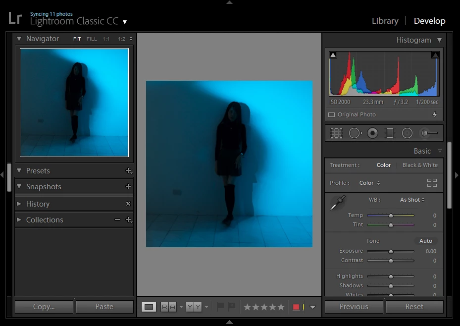The image size is (460, 326).
Task: Collapse the Snapshots panel
Action: coord(19,186)
